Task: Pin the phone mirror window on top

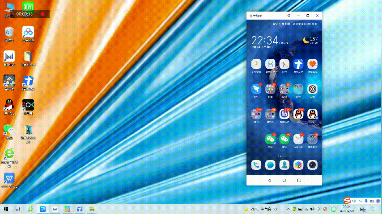Action: tap(289, 16)
